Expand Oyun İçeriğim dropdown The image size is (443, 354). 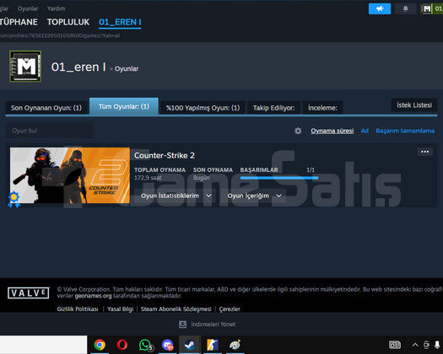click(x=254, y=196)
